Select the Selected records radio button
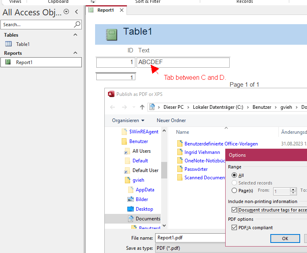Image resolution: width=307 pixels, height=253 pixels. tap(234, 183)
